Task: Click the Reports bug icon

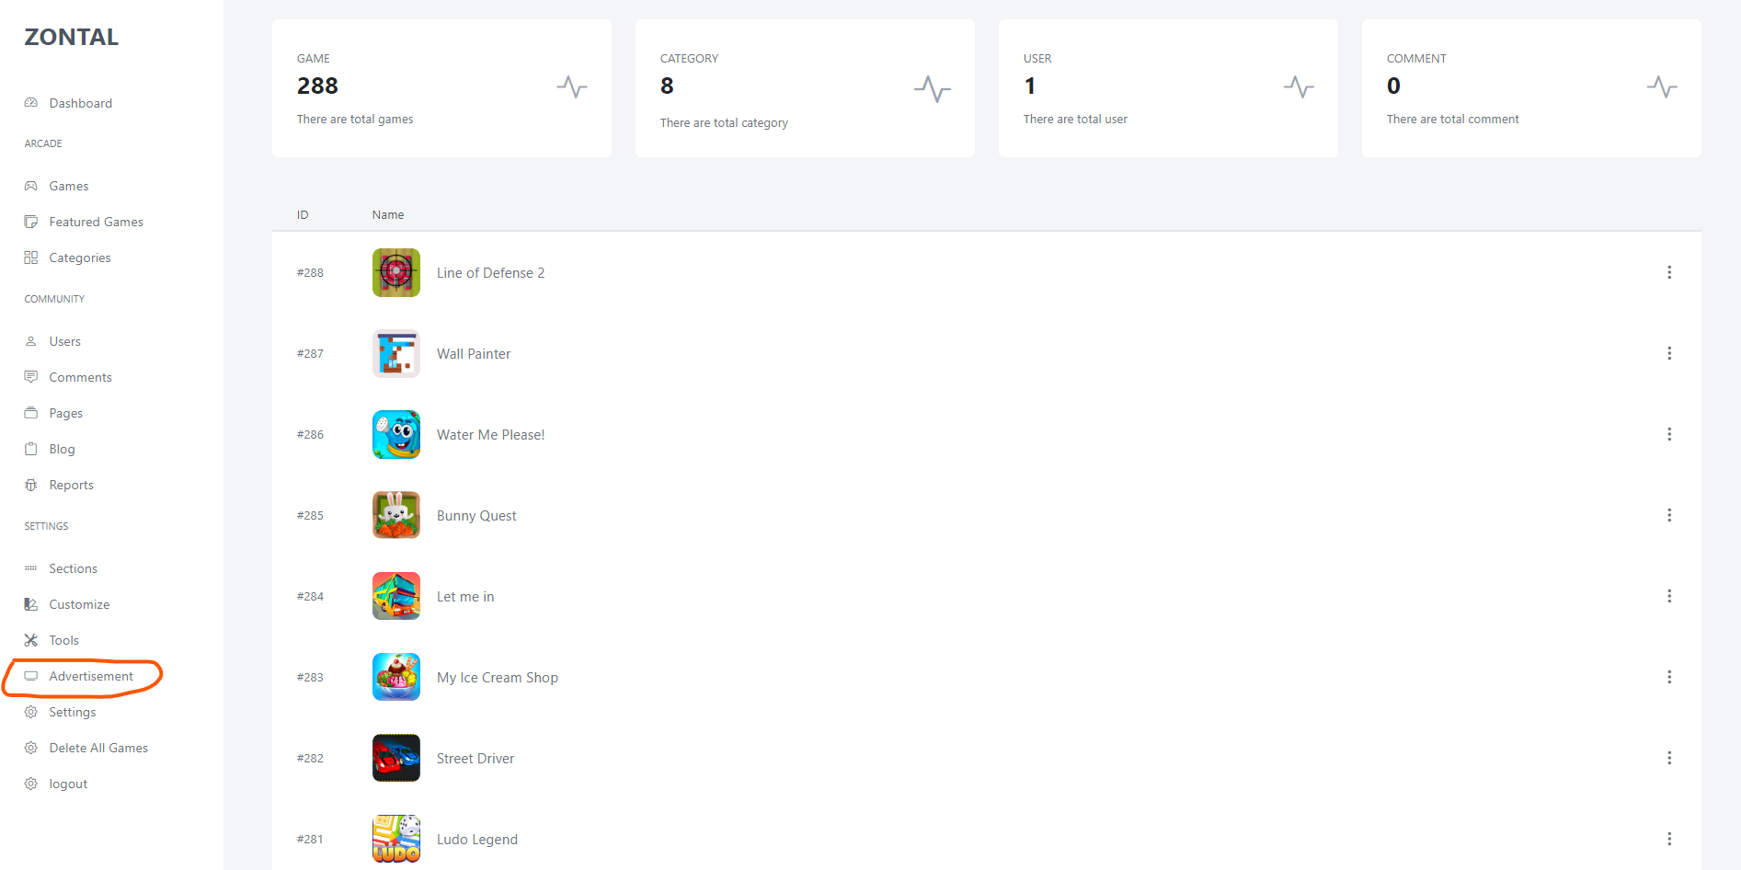Action: coord(31,485)
